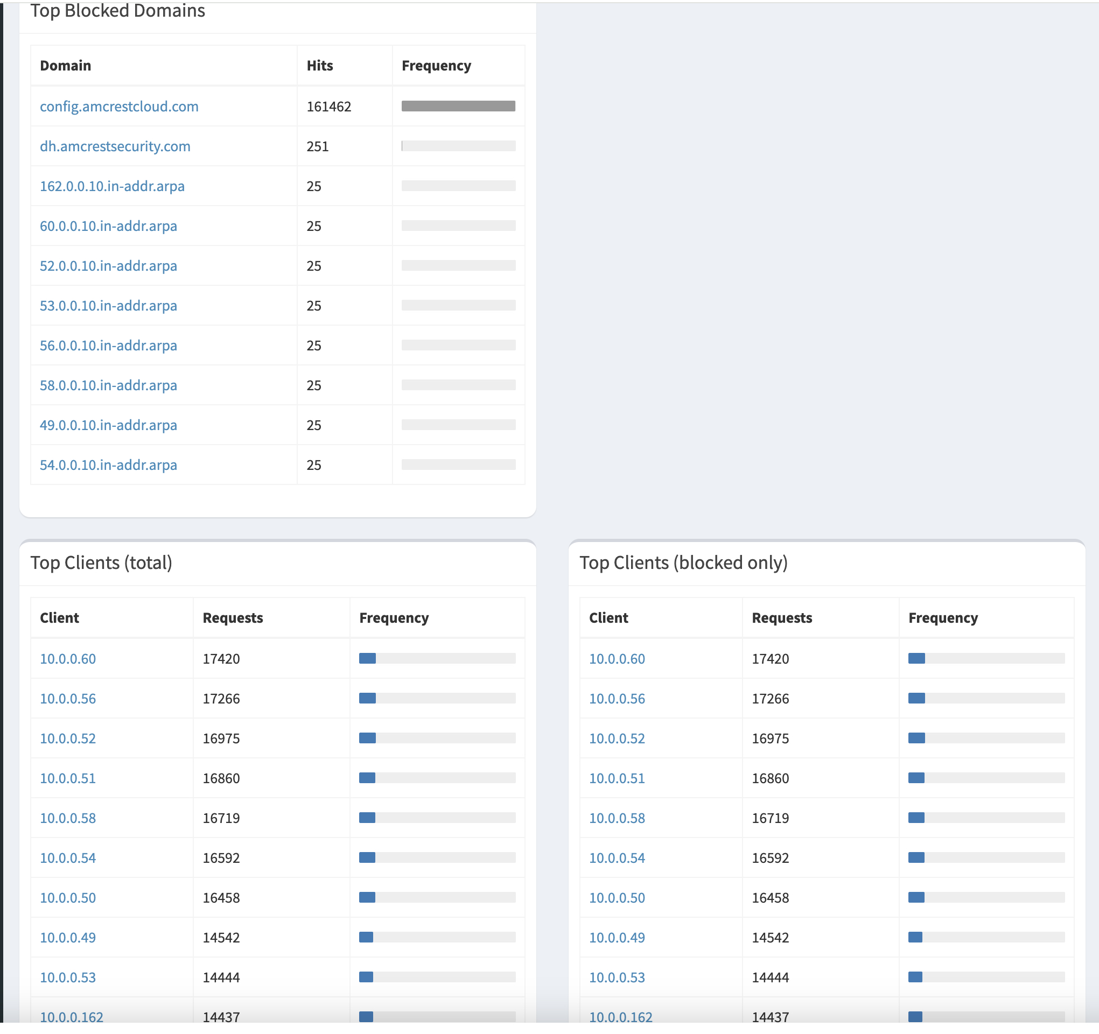Viewport: 1099px width, 1034px height.
Task: Open dh.amcrestsecurity.com domain link
Action: (x=115, y=146)
